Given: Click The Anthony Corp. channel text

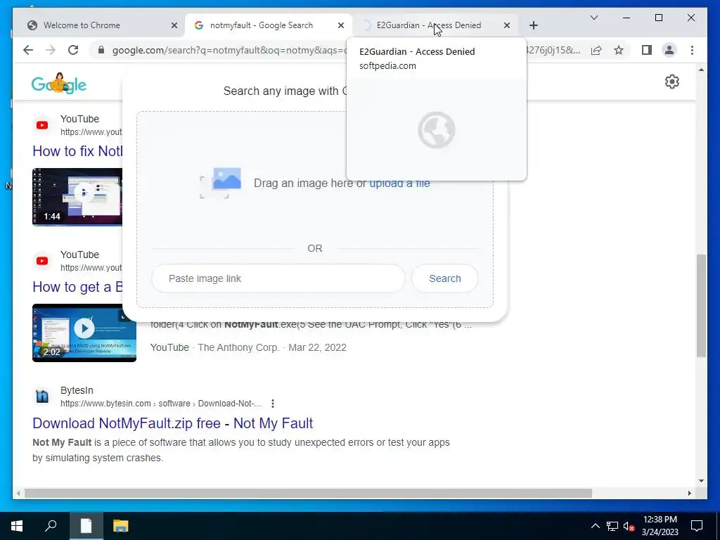Looking at the screenshot, I should coord(238,347).
